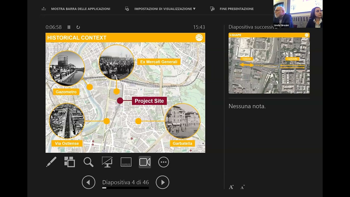The image size is (350, 197).
Task: Increase the notes text size
Action: click(231, 187)
